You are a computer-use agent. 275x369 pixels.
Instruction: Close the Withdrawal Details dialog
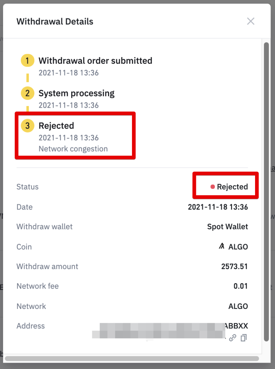251,21
